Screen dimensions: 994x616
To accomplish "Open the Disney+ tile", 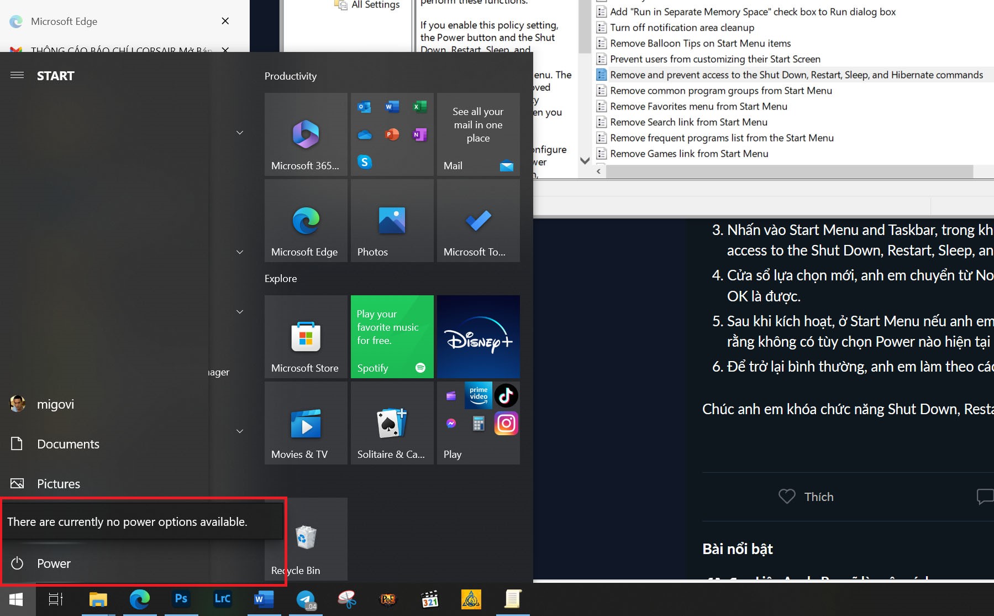I will tap(478, 337).
